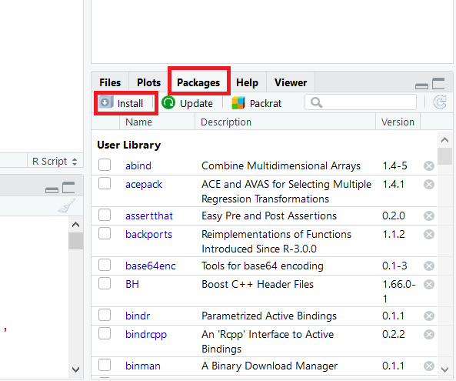This screenshot has height=381, width=456.
Task: Open the bindr package link
Action: point(138,316)
